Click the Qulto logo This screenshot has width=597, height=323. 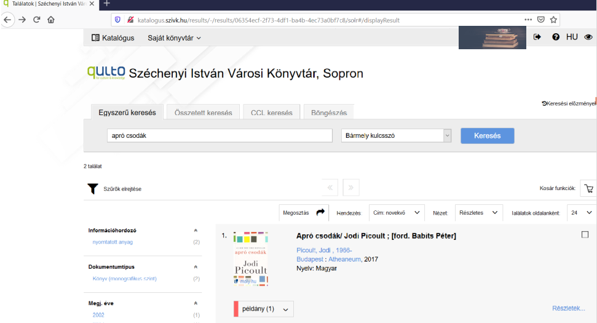click(106, 73)
